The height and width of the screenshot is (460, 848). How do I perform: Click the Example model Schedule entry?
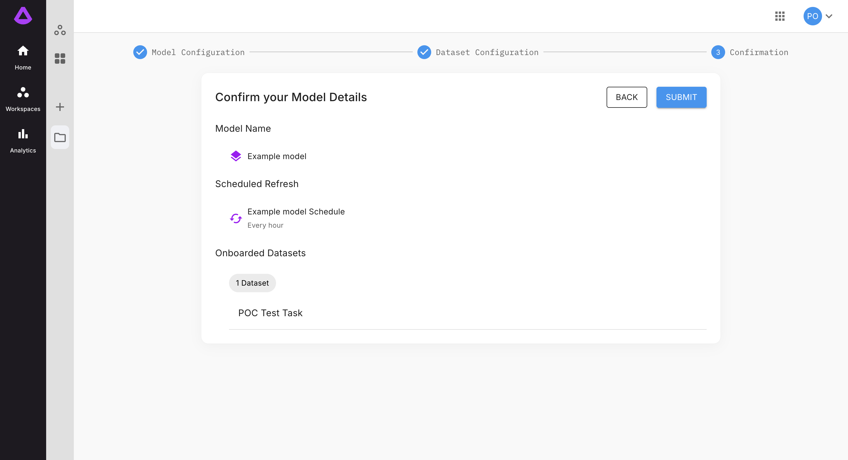coord(296,212)
